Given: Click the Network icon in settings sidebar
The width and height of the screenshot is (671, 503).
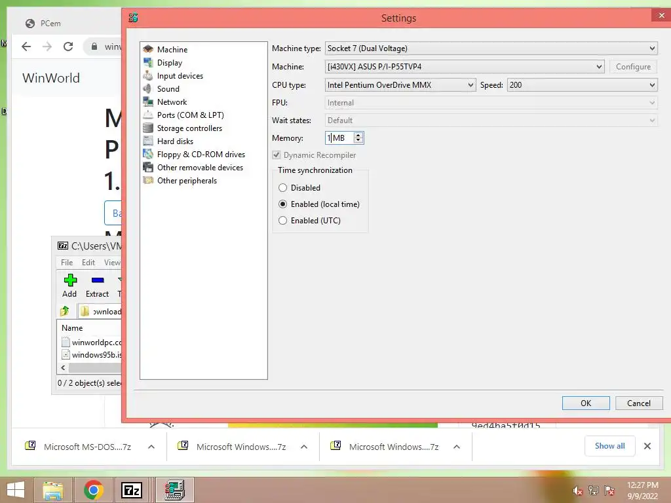Looking at the screenshot, I should (x=148, y=102).
